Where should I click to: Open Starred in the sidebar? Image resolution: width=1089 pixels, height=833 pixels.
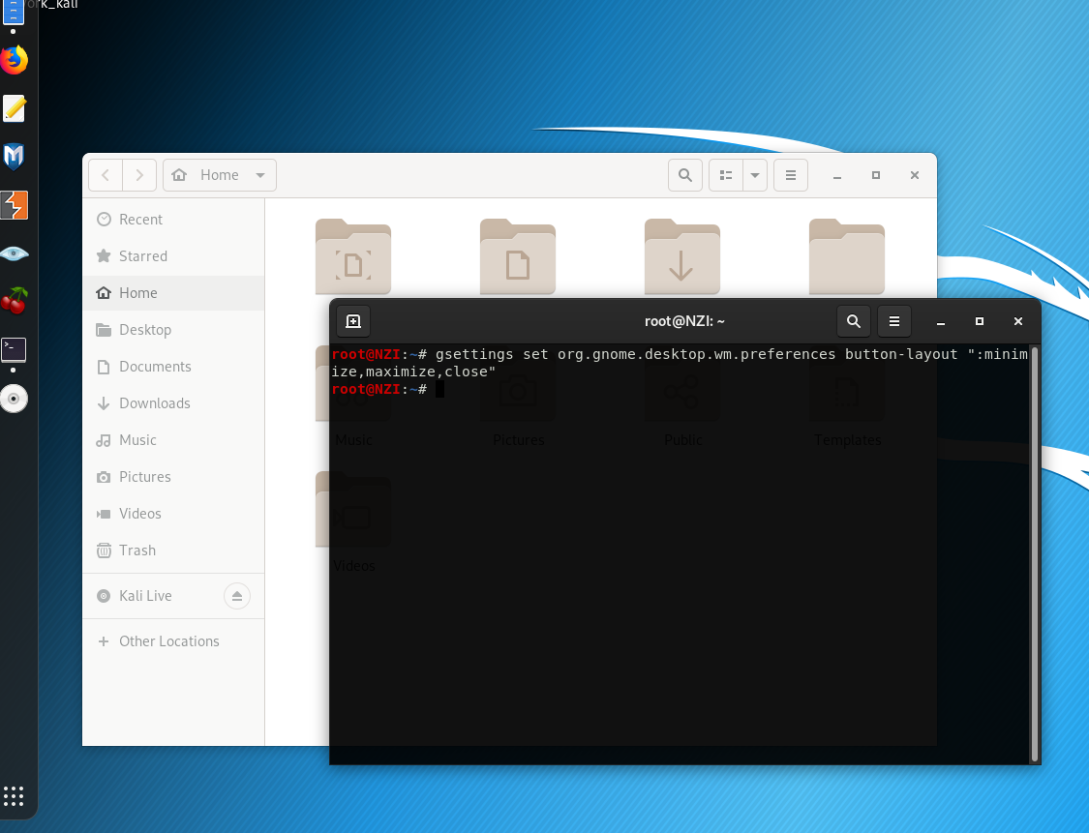pyautogui.click(x=173, y=256)
